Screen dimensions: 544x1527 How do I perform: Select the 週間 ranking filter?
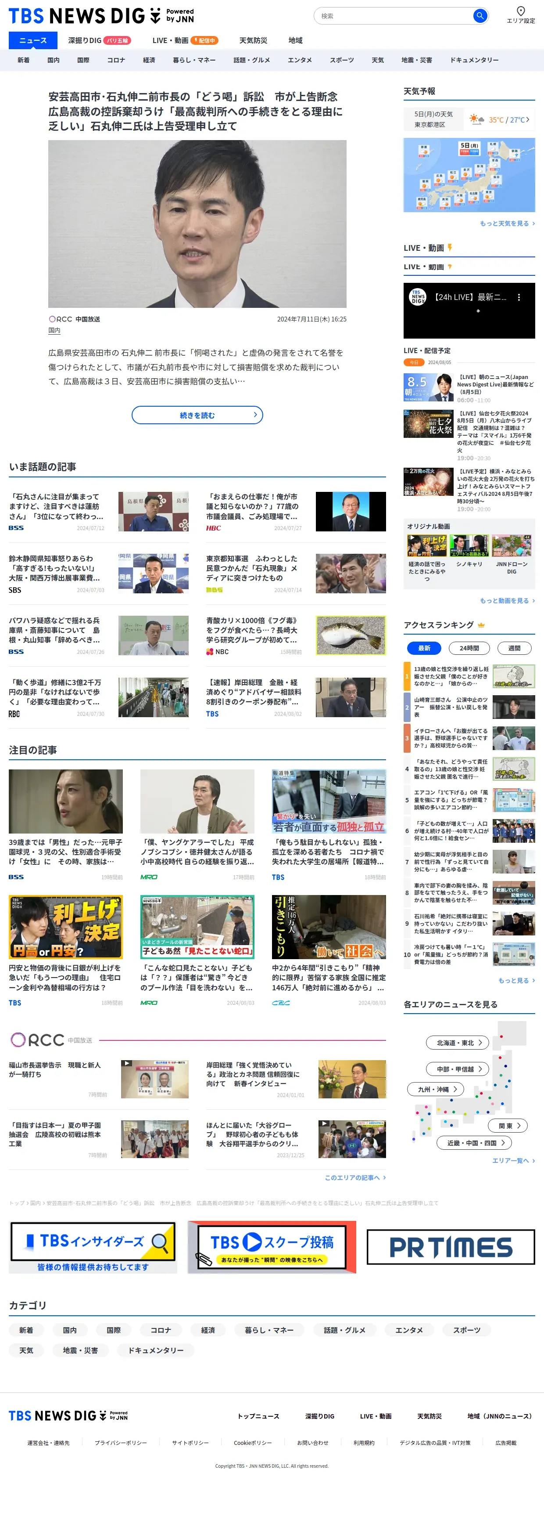(515, 648)
